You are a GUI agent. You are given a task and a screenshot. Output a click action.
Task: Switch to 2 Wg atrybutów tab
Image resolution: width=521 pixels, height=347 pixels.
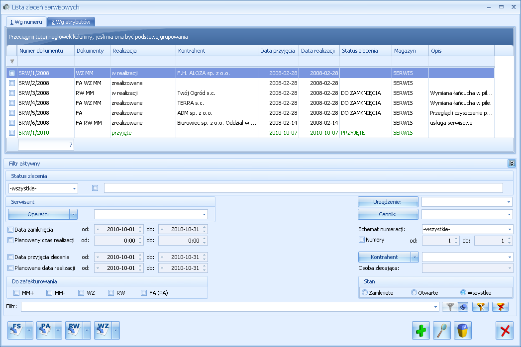pos(71,22)
